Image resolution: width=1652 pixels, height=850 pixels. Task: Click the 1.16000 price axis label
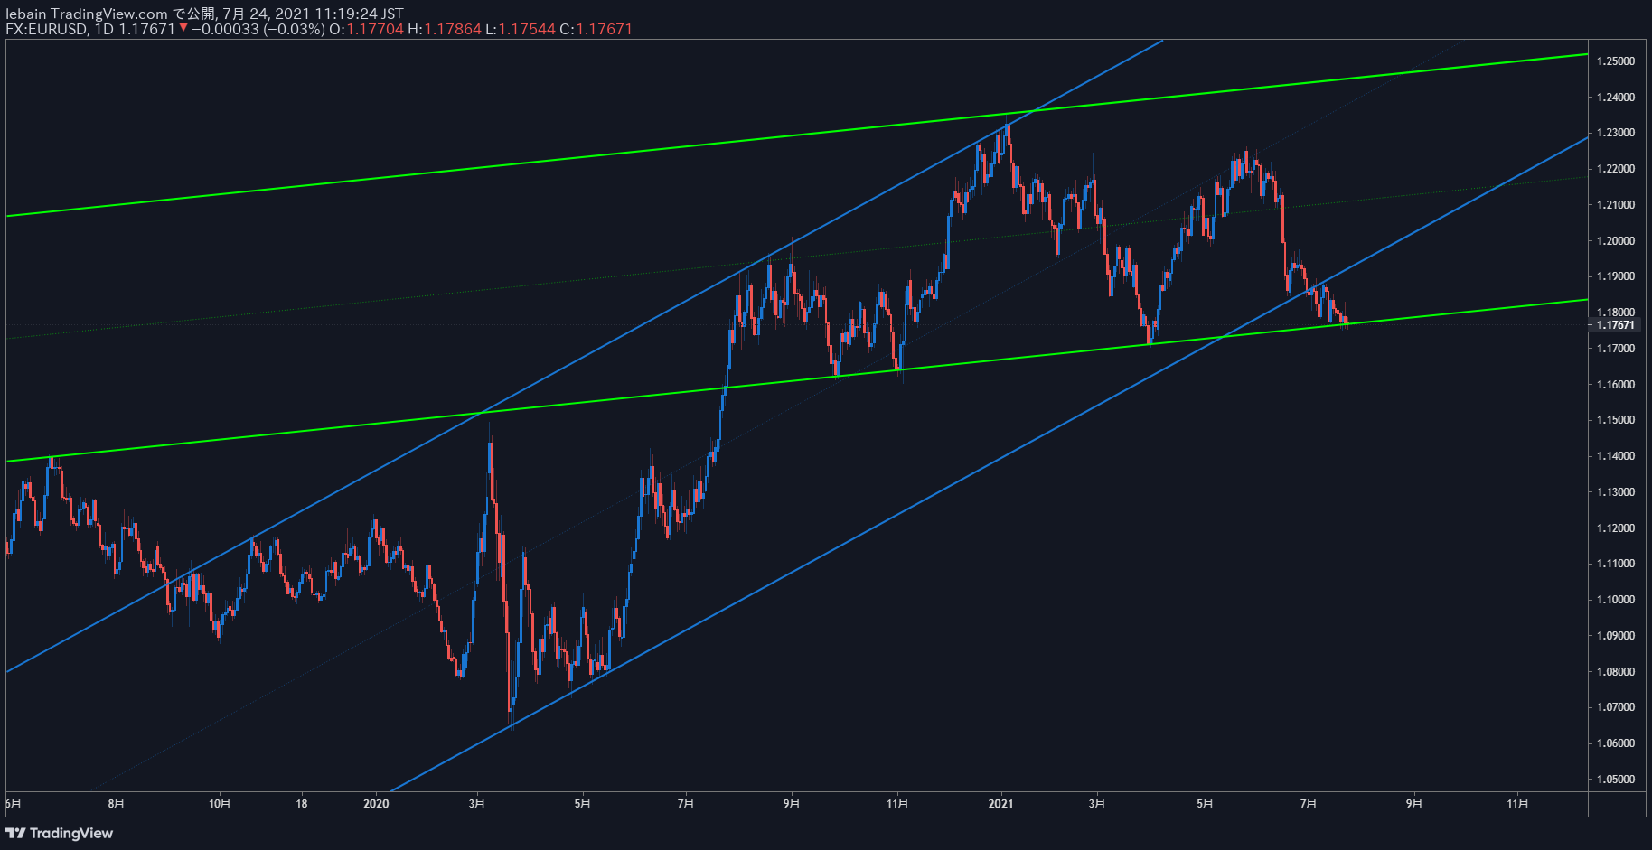(1616, 385)
